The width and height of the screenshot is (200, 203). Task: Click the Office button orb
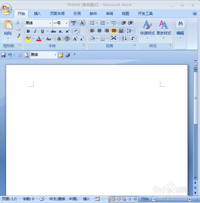6,9
